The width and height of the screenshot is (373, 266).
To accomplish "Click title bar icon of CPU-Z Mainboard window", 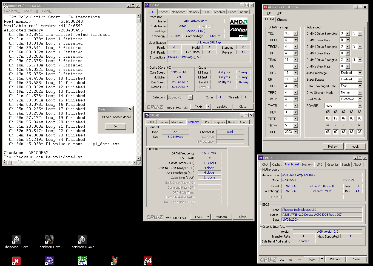I will click(x=261, y=158).
